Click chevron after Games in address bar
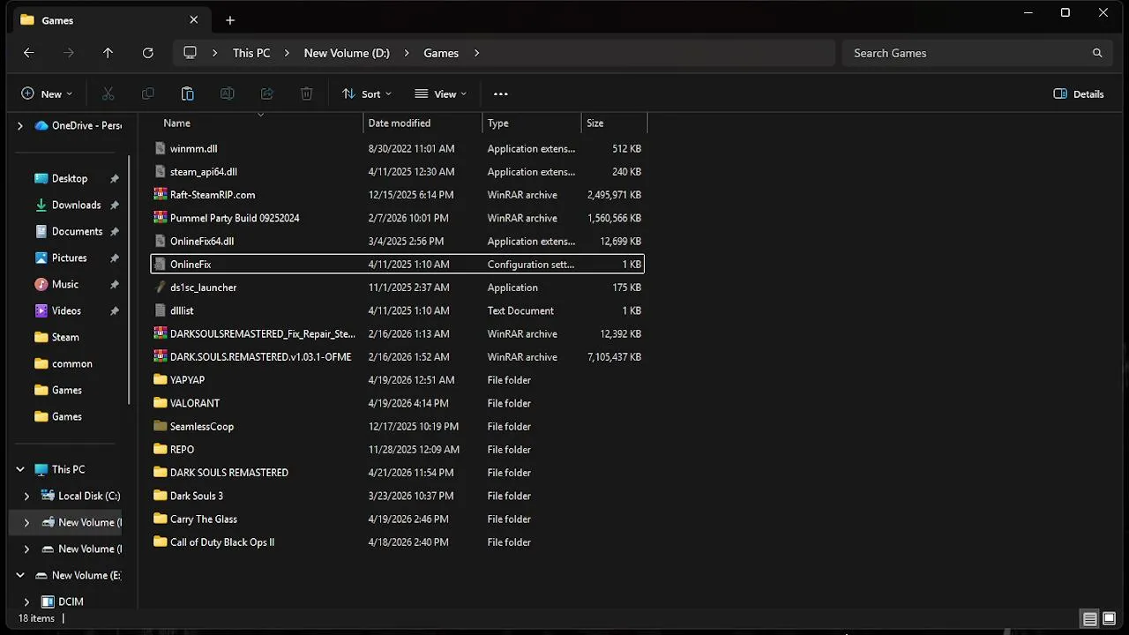 pyautogui.click(x=476, y=53)
